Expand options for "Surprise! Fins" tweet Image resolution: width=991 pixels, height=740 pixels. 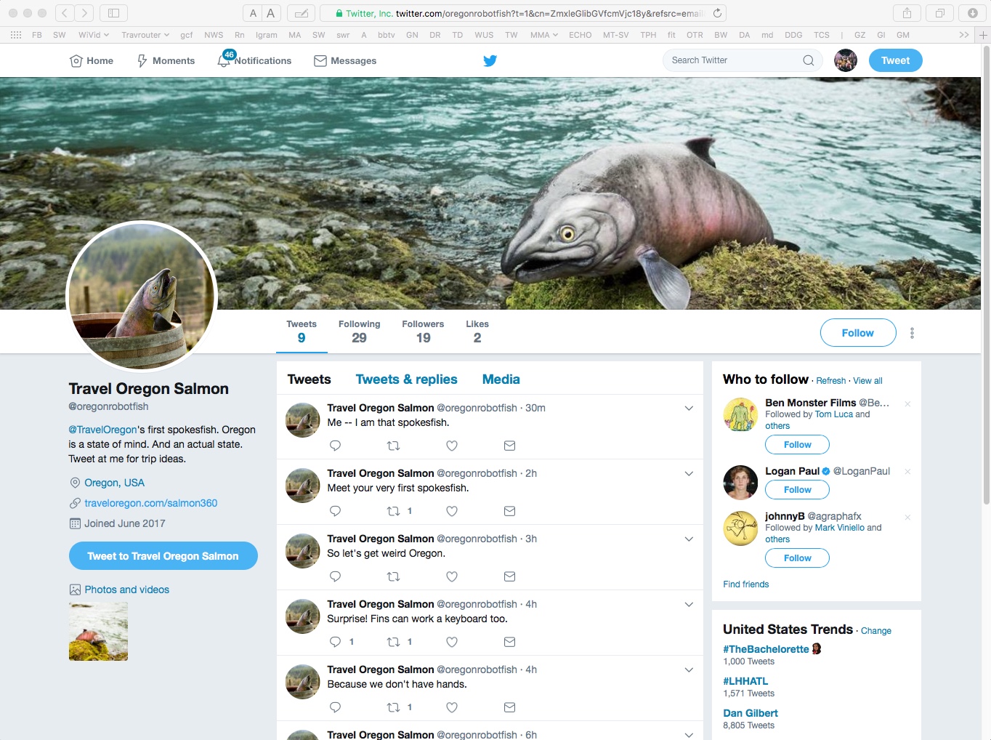tap(689, 605)
